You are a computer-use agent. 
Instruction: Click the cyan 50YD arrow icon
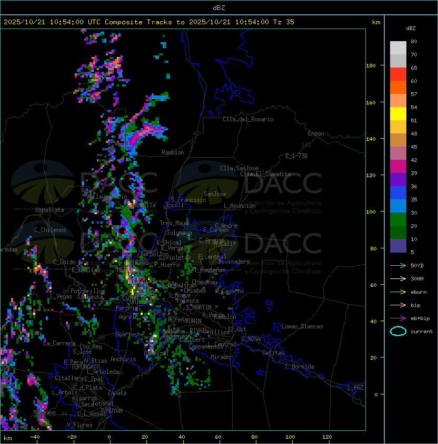[x=398, y=266]
